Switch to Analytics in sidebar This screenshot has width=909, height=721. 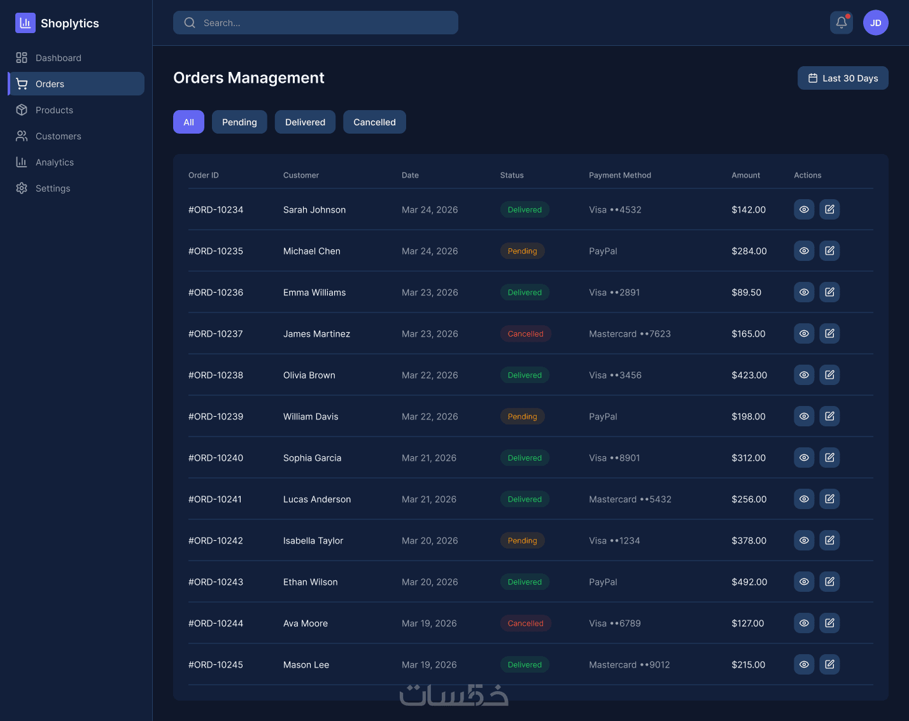pos(76,162)
